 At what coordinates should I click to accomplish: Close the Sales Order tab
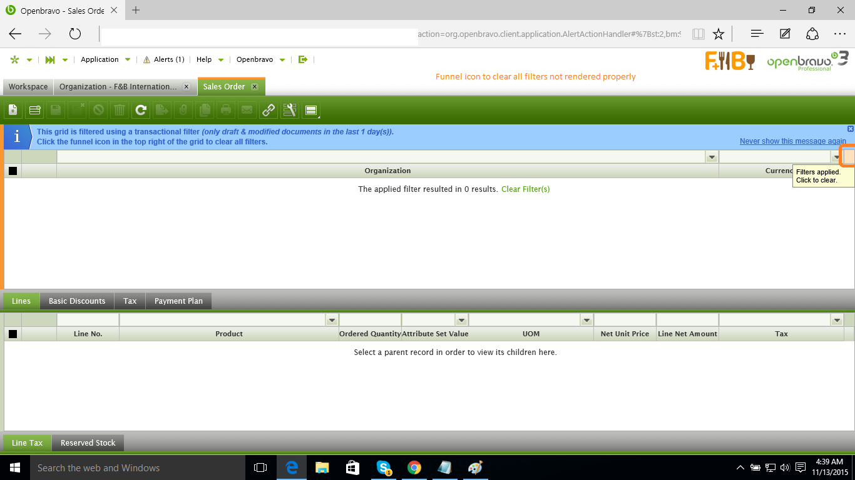(x=254, y=87)
